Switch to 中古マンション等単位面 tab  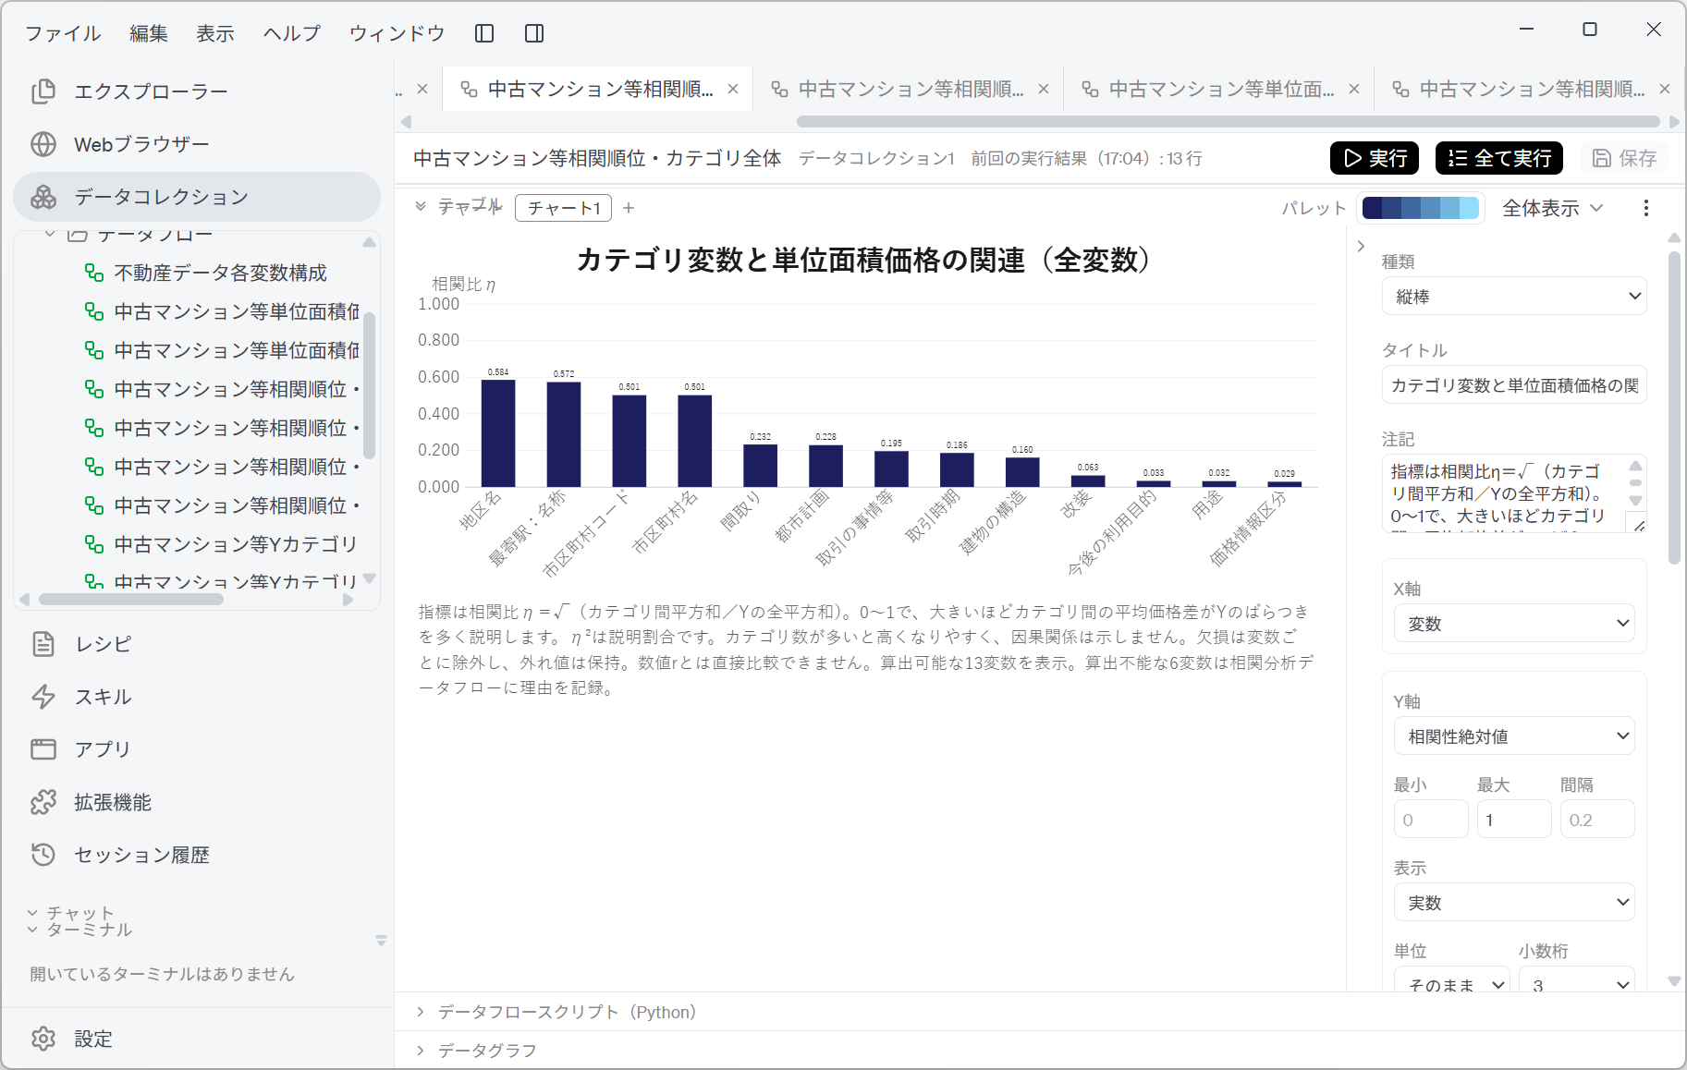[x=1218, y=89]
